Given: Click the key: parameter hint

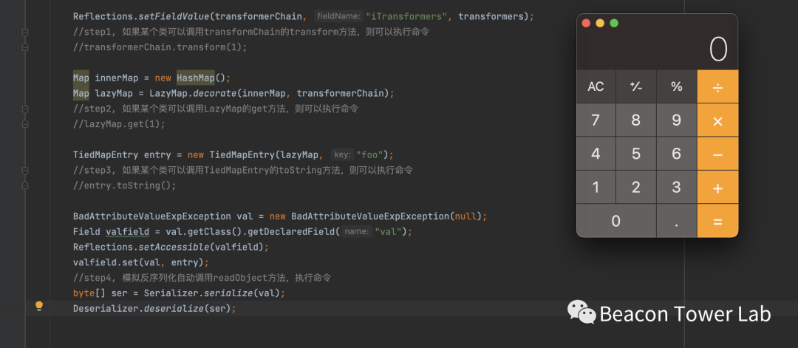Looking at the screenshot, I should pos(342,154).
